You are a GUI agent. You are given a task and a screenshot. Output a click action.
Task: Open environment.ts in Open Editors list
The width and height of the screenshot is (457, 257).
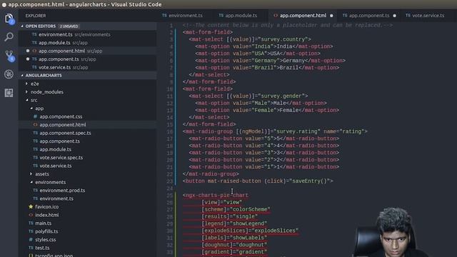pyautogui.click(x=87, y=34)
